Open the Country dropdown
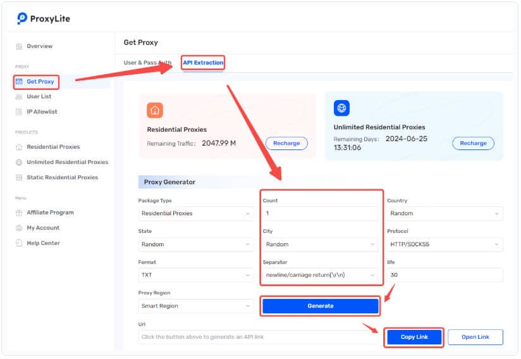 click(x=444, y=213)
